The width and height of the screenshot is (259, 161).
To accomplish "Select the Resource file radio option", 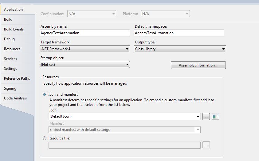I will [45, 138].
